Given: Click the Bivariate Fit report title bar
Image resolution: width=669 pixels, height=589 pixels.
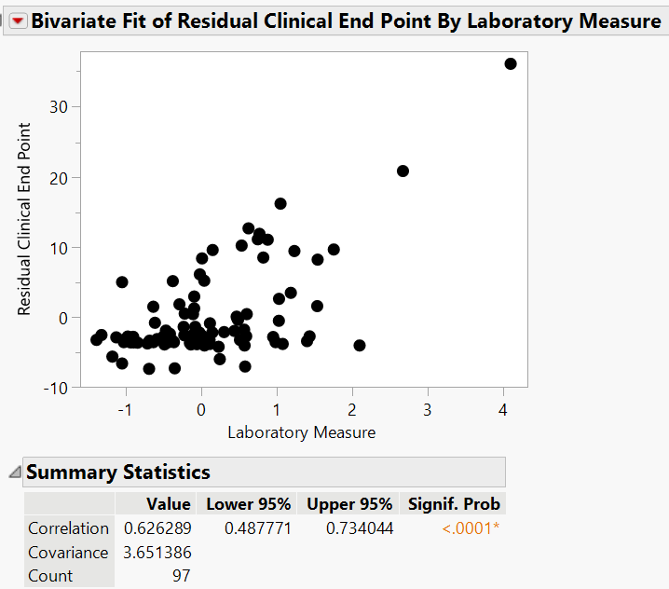Looking at the screenshot, I should click(x=346, y=22).
